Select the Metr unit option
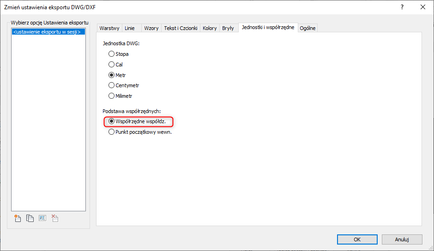The image size is (434, 251). pos(111,75)
